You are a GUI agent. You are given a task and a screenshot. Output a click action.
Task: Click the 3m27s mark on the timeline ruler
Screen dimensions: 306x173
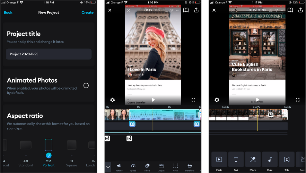(256, 107)
